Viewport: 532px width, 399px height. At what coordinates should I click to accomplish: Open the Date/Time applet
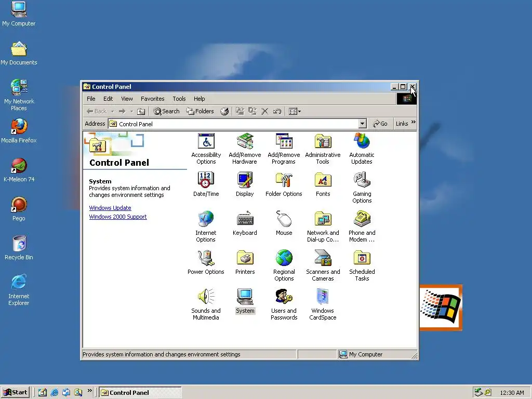pos(206,184)
